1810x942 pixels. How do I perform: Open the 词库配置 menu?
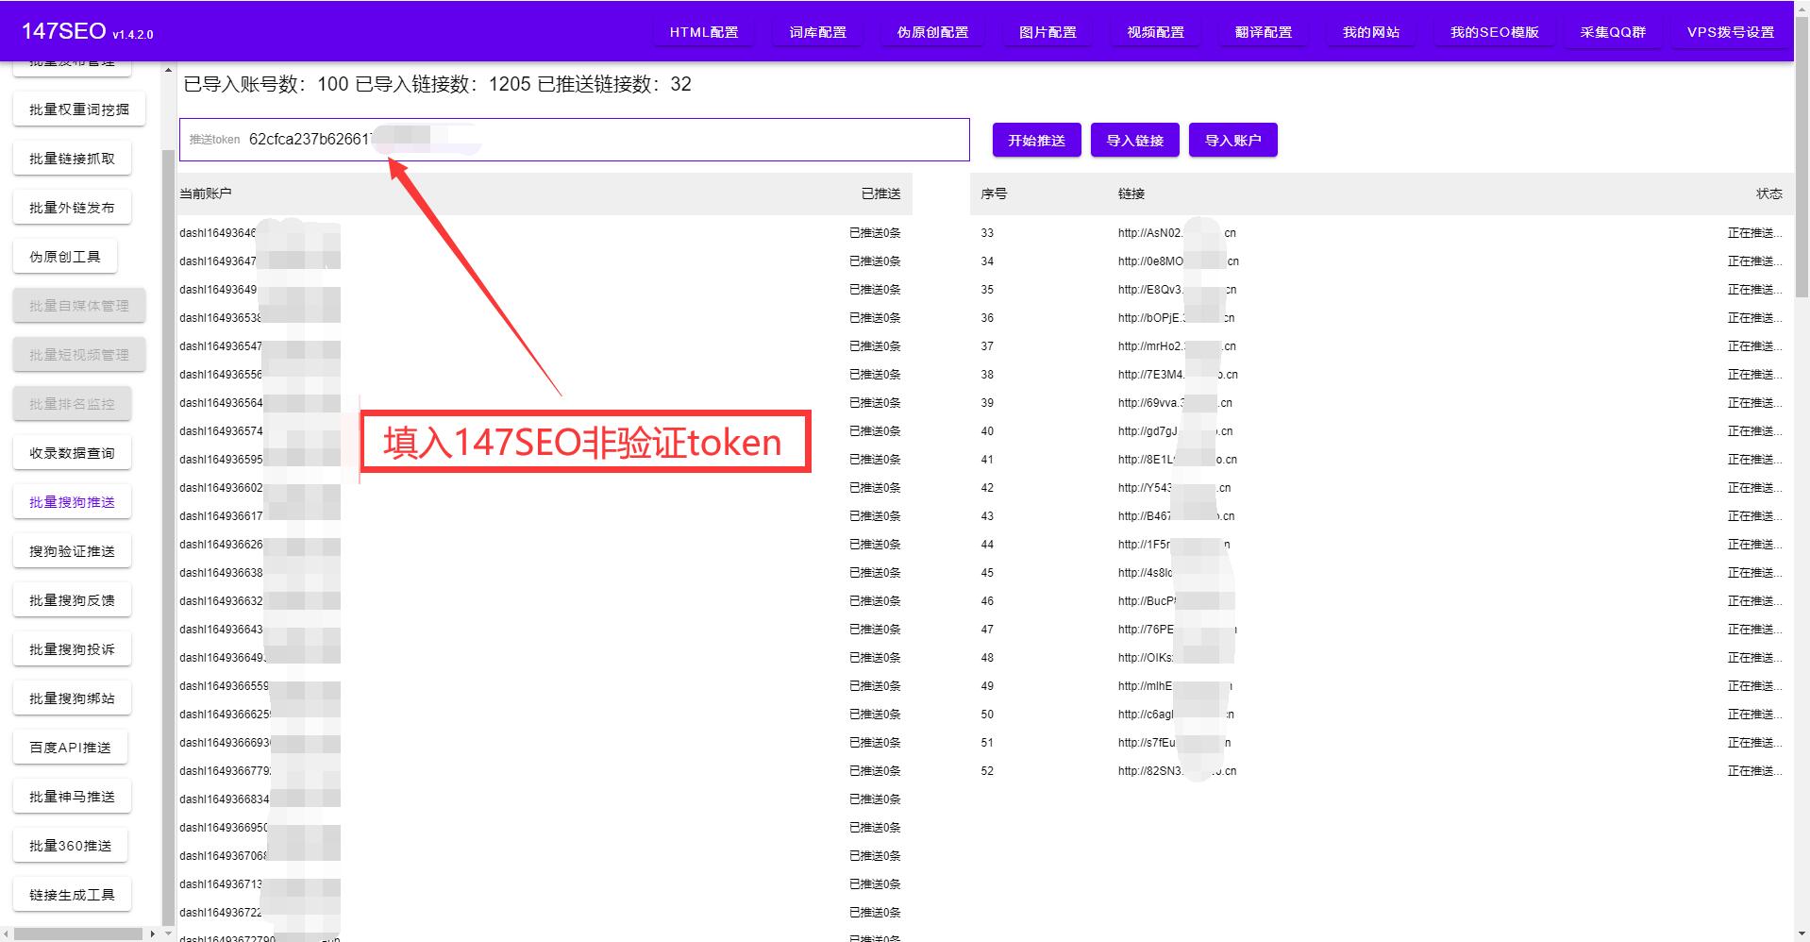click(816, 31)
